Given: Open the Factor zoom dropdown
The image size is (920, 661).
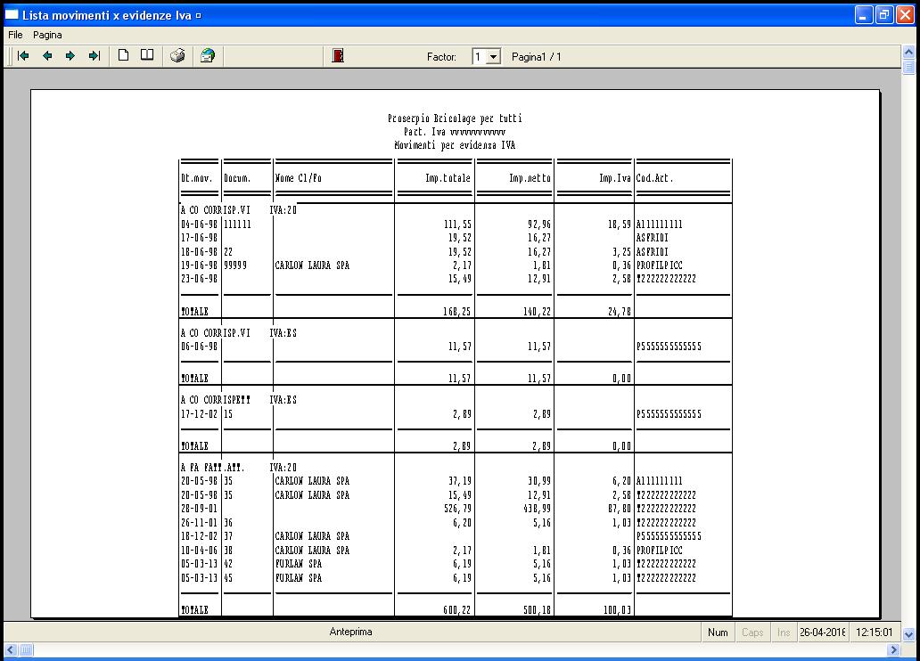Looking at the screenshot, I should coord(494,57).
